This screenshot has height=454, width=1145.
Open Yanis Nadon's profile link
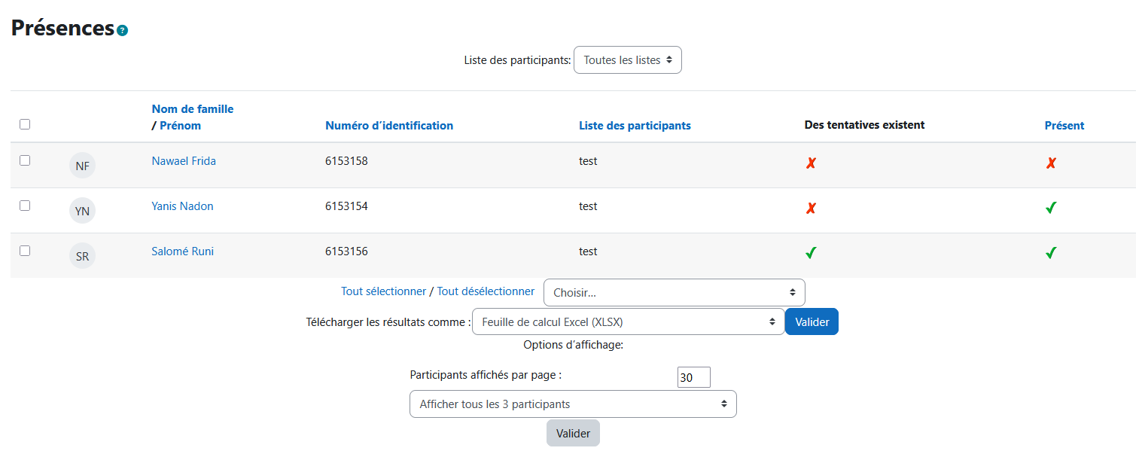(x=182, y=206)
